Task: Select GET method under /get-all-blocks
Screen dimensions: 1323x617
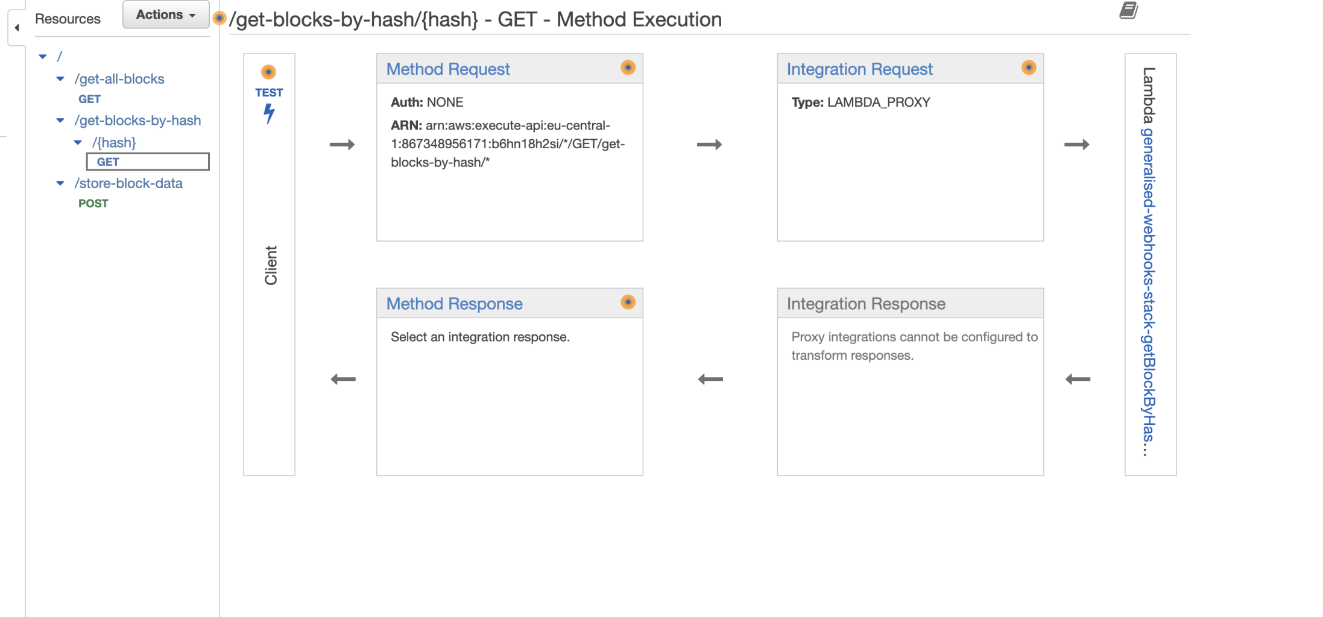Action: click(x=89, y=99)
